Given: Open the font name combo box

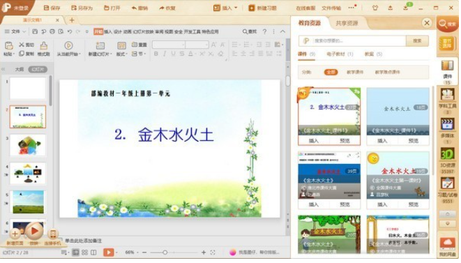Looking at the screenshot, I should click(x=169, y=45).
